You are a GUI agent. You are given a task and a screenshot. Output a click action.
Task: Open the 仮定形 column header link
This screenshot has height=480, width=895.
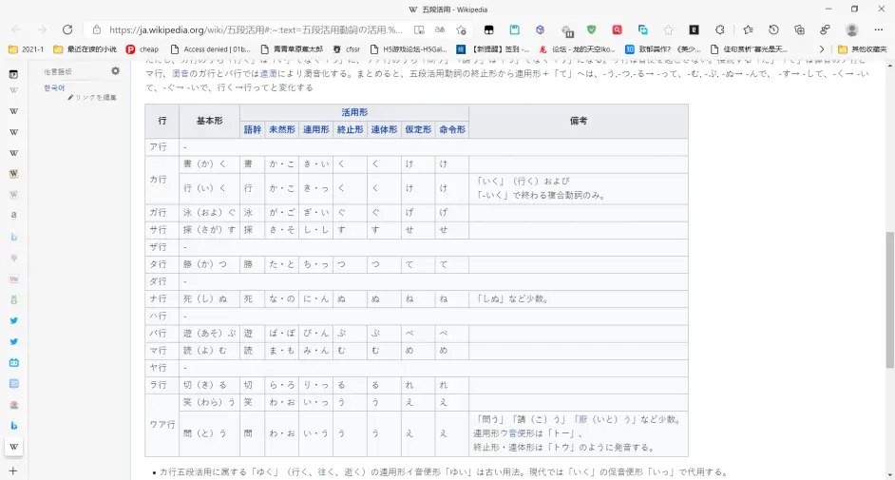click(418, 129)
